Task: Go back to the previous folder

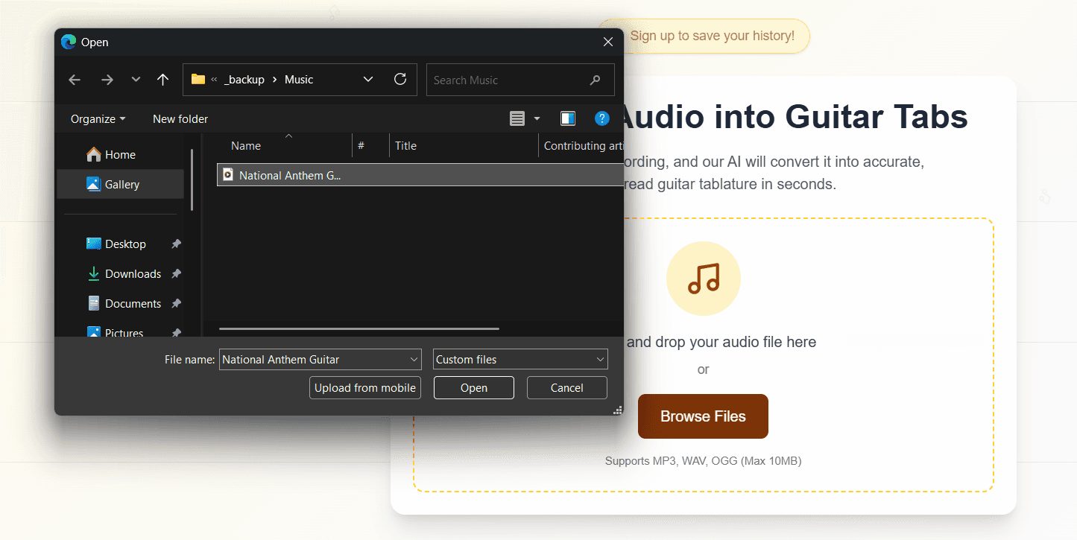Action: [74, 79]
